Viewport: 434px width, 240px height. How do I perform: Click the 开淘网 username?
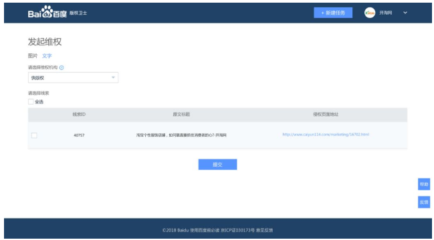click(x=386, y=13)
